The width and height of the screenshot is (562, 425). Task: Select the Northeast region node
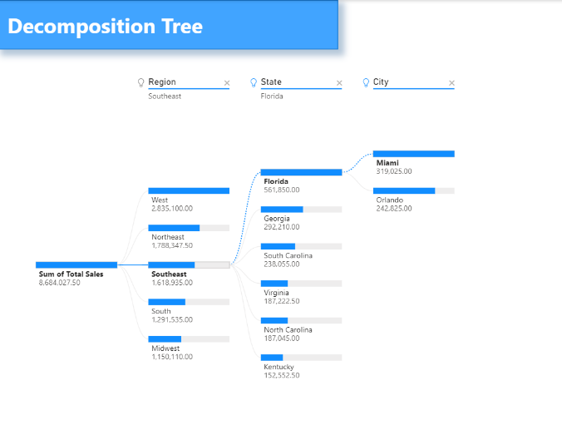pyautogui.click(x=189, y=237)
